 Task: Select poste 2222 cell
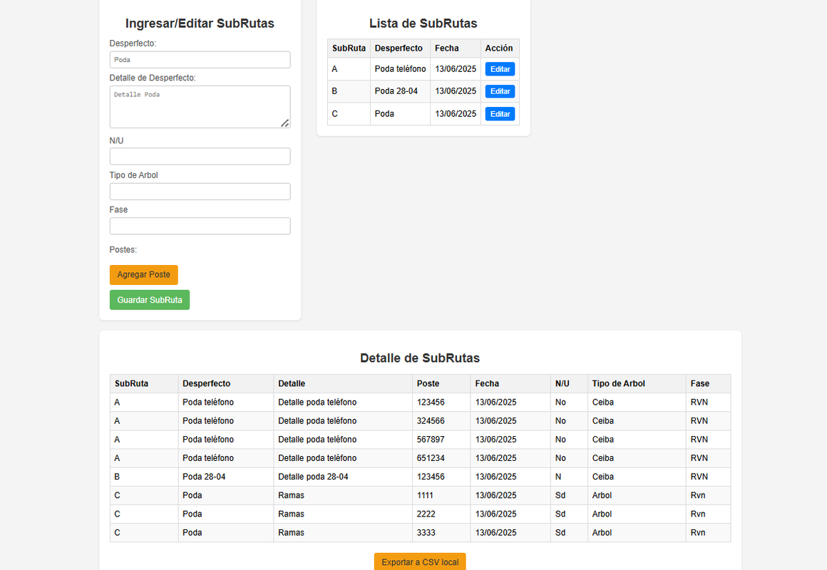441,514
